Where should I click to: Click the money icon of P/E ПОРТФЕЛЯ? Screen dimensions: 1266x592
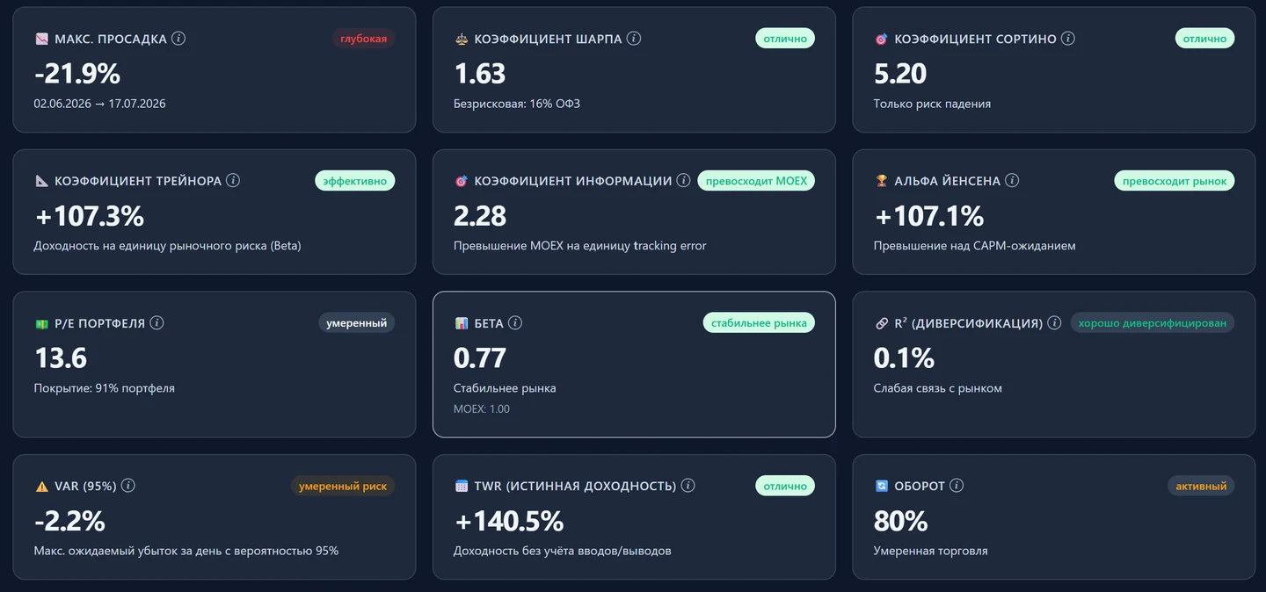41,323
